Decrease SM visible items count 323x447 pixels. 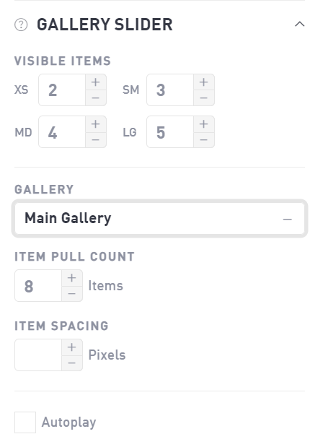(204, 97)
